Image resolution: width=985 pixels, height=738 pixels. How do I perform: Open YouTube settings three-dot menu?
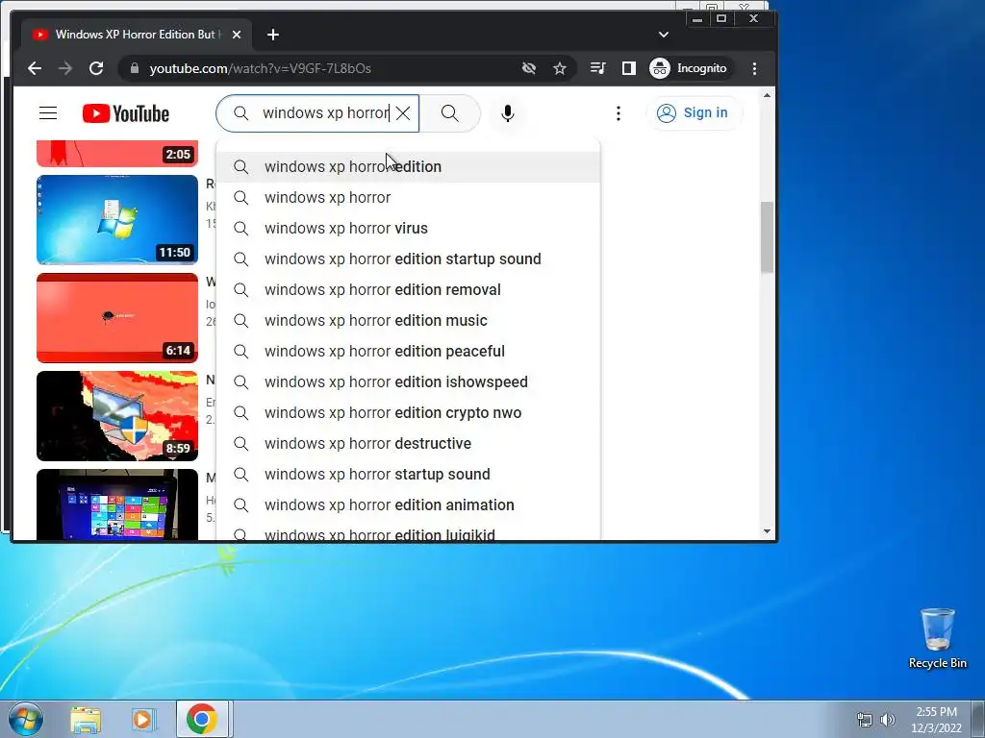[619, 113]
